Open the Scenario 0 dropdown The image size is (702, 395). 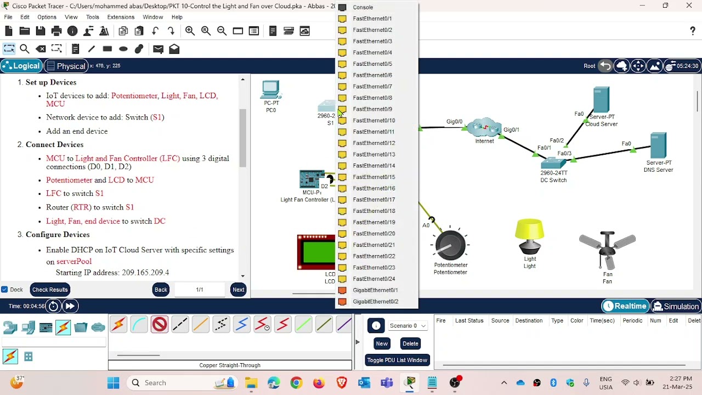pyautogui.click(x=407, y=326)
